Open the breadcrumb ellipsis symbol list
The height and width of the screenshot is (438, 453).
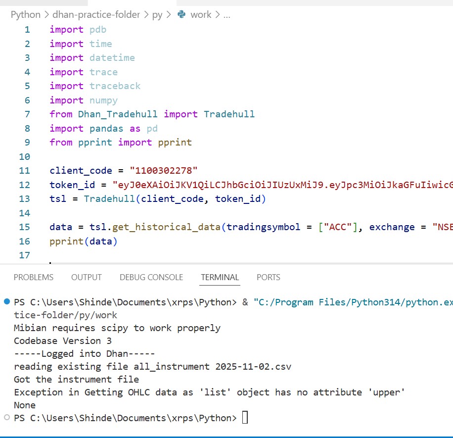coord(227,15)
